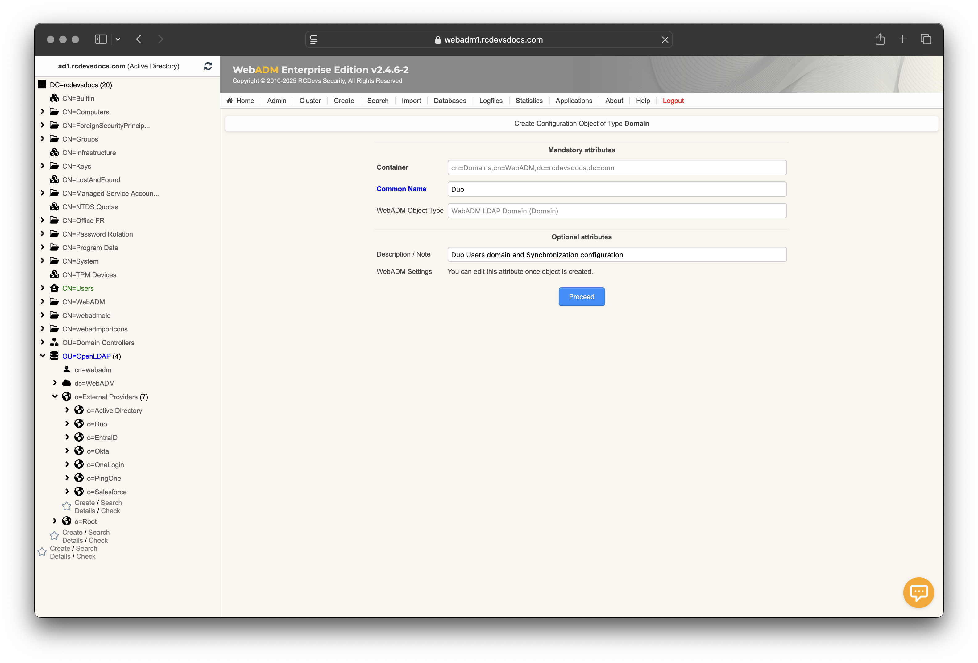This screenshot has height=663, width=978.
Task: Click the o=Root globe icon
Action: tap(67, 521)
